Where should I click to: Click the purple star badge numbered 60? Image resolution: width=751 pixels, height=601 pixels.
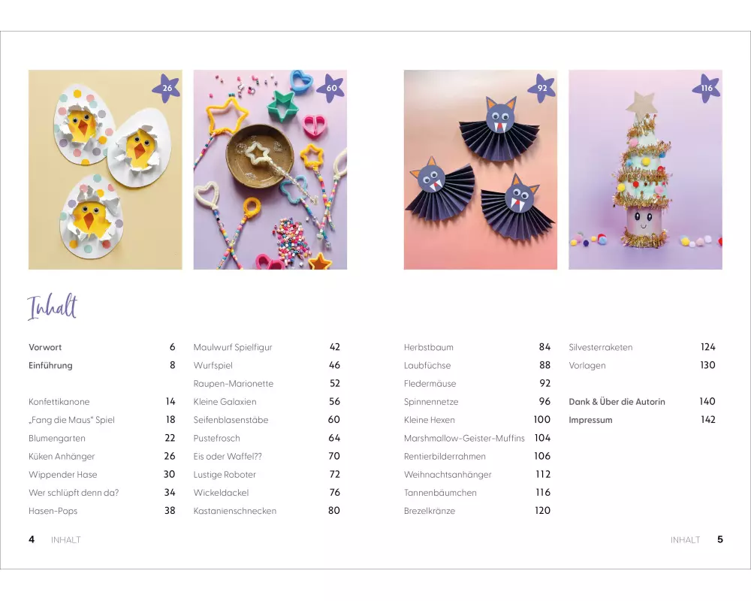point(331,88)
